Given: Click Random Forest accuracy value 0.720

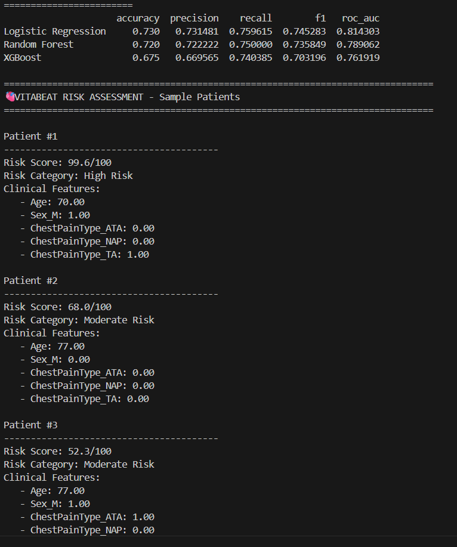Looking at the screenshot, I should (146, 45).
